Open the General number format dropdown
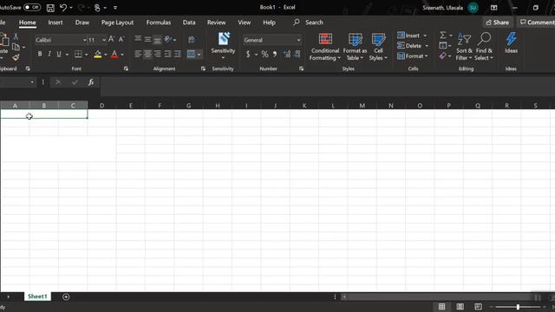This screenshot has width=555, height=312. click(x=298, y=40)
